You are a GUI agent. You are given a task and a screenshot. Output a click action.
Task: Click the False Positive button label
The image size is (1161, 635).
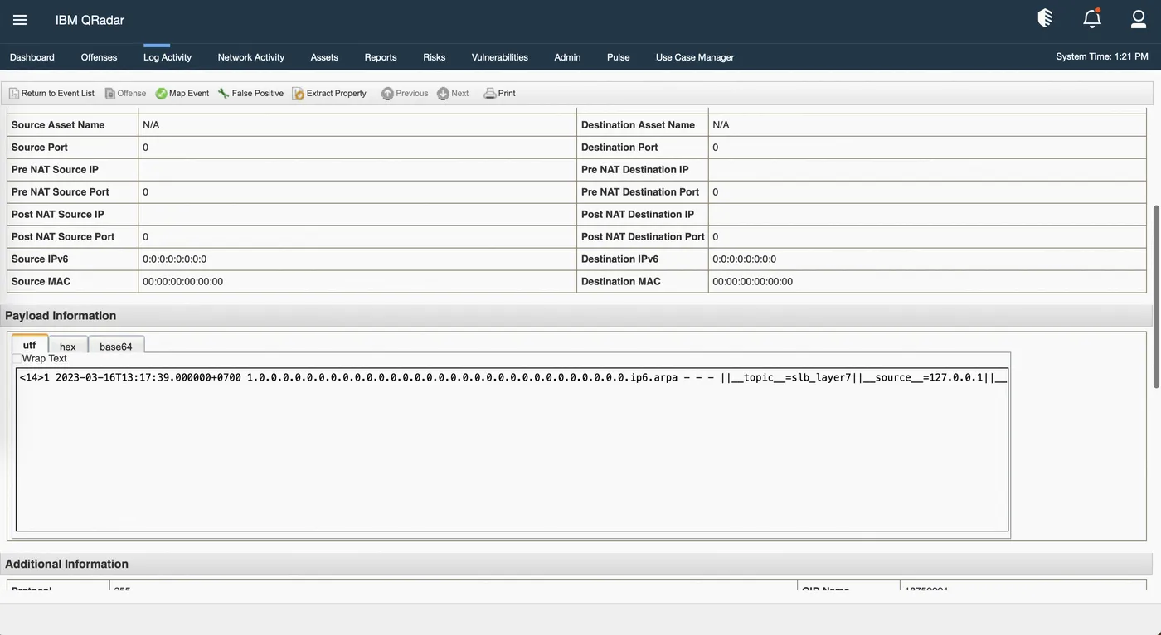pos(258,94)
